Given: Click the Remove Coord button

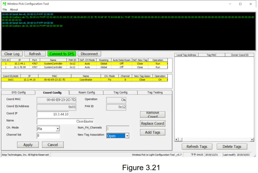Looking at the screenshot, I should pos(152,115).
